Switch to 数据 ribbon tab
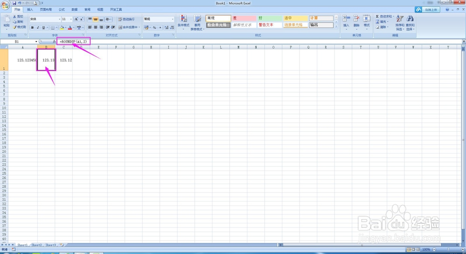The height and width of the screenshot is (254, 466). pyautogui.click(x=74, y=9)
